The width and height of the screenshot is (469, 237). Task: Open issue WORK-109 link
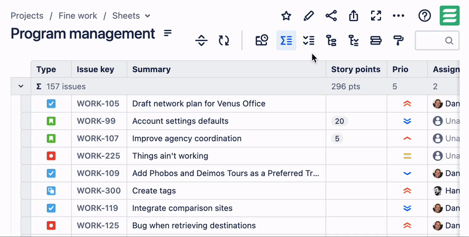[98, 173]
